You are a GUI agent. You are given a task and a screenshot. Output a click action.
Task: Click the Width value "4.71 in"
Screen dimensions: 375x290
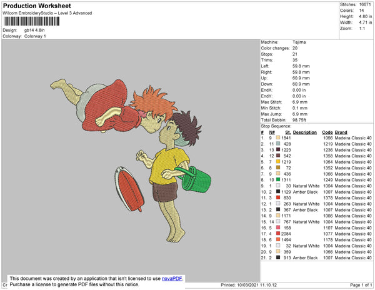point(365,22)
